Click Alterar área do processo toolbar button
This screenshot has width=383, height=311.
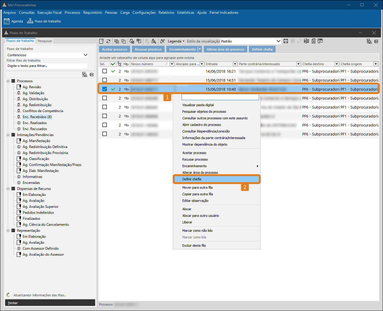225,49
